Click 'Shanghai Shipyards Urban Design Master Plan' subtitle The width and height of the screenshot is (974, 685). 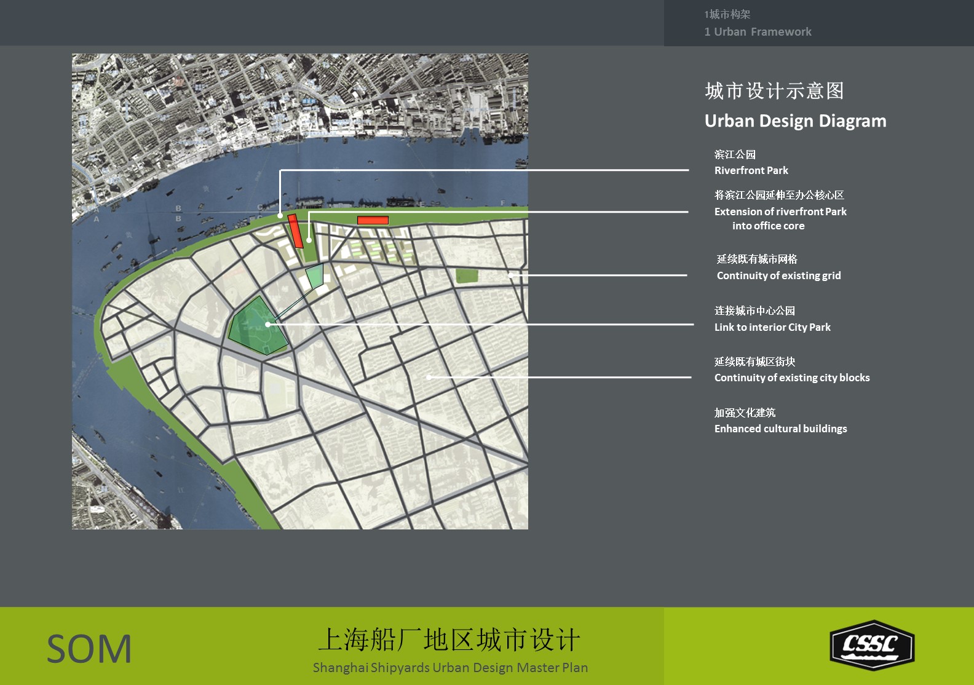coord(450,667)
